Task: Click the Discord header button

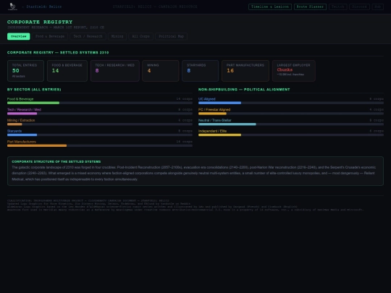Action: tap(359, 7)
